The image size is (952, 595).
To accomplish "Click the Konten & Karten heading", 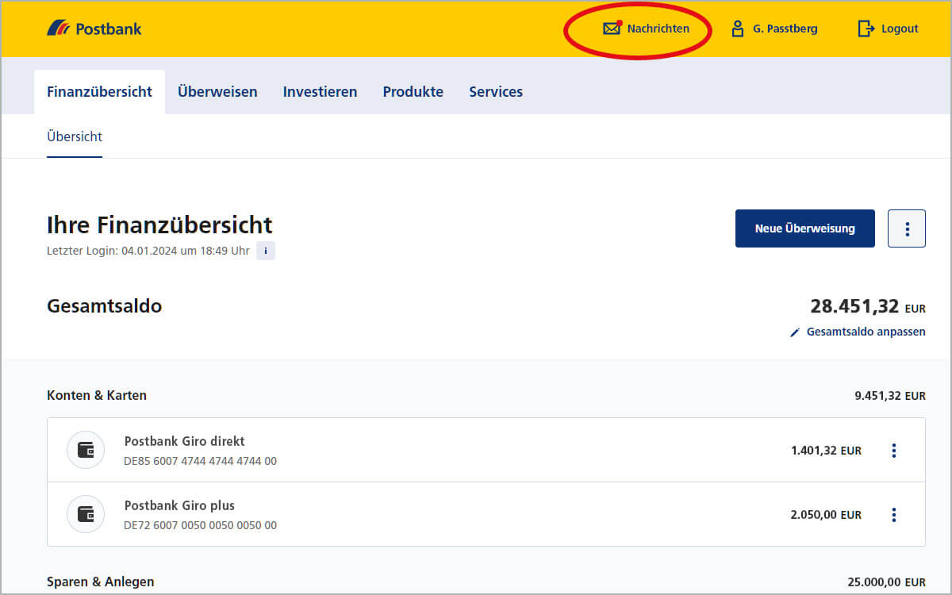I will [x=97, y=395].
